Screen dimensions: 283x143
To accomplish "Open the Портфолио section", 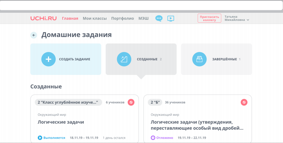I will (122, 18).
